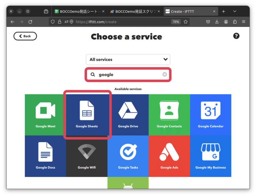Screen dimensions: 256x196
Task: Reload the current page
Action: coord(30,22)
